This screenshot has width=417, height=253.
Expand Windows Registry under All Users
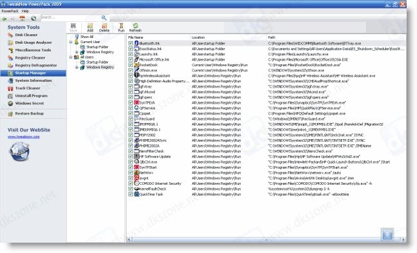[77, 68]
